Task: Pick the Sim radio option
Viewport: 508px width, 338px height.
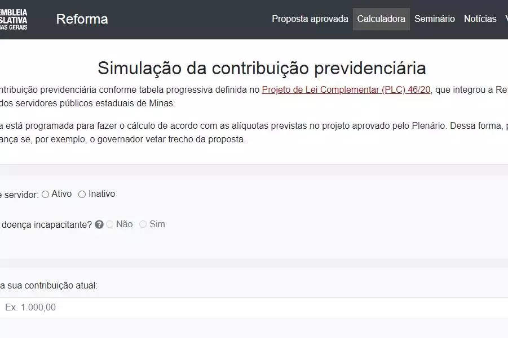Action: [x=143, y=224]
